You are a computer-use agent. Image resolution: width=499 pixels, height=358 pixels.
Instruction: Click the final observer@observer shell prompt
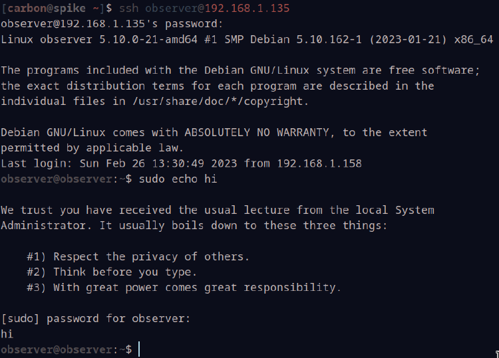point(66,350)
